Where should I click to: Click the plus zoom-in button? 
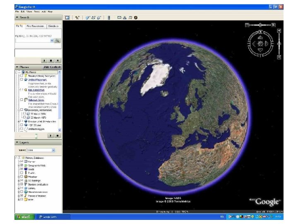coord(279,31)
